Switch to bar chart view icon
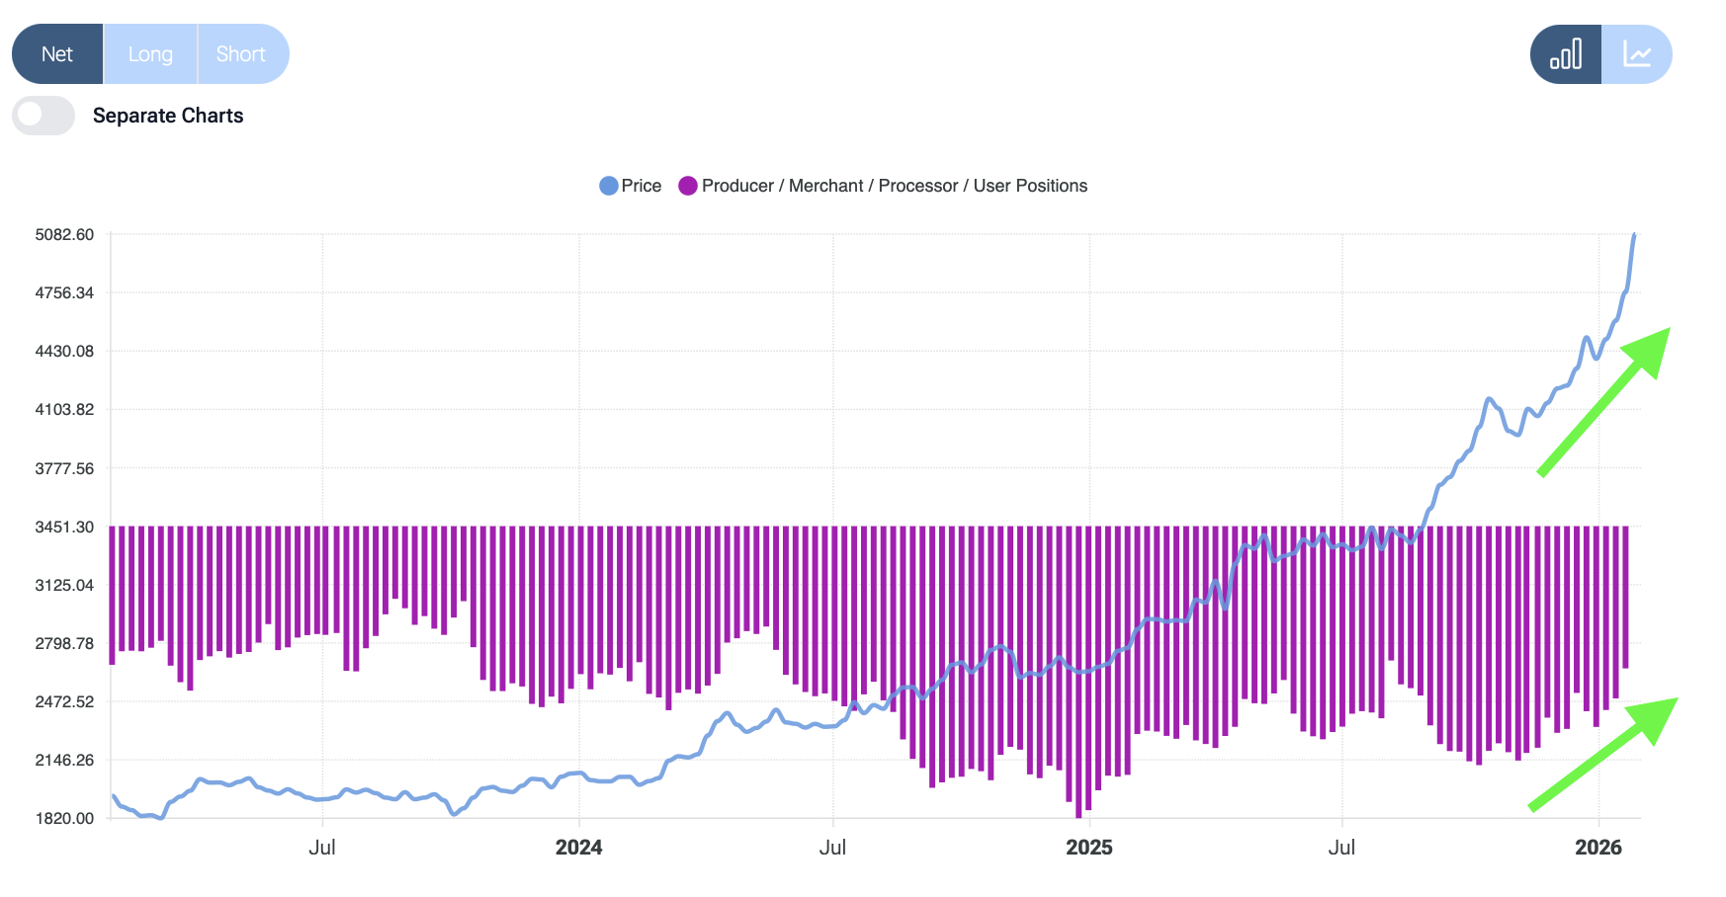 tap(1566, 54)
